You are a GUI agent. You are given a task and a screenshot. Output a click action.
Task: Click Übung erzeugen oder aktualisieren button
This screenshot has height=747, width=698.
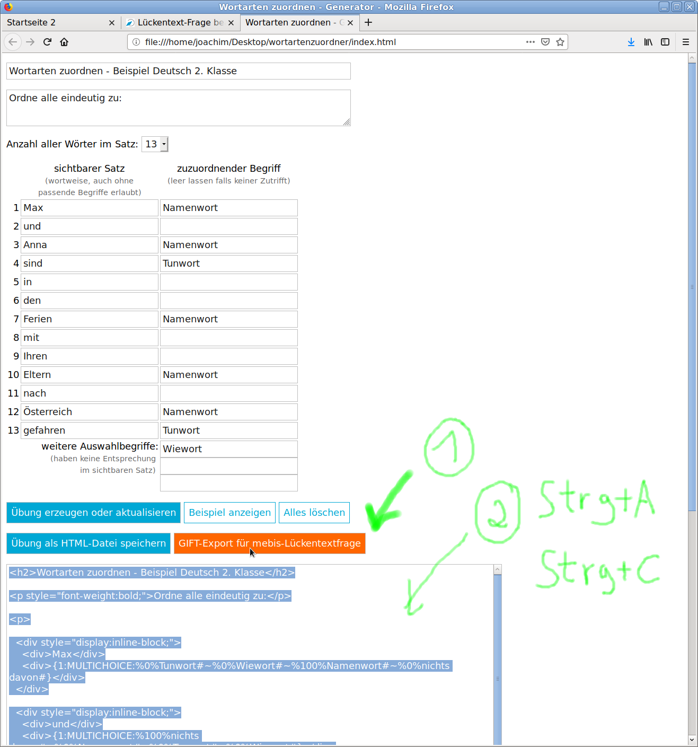coord(93,513)
